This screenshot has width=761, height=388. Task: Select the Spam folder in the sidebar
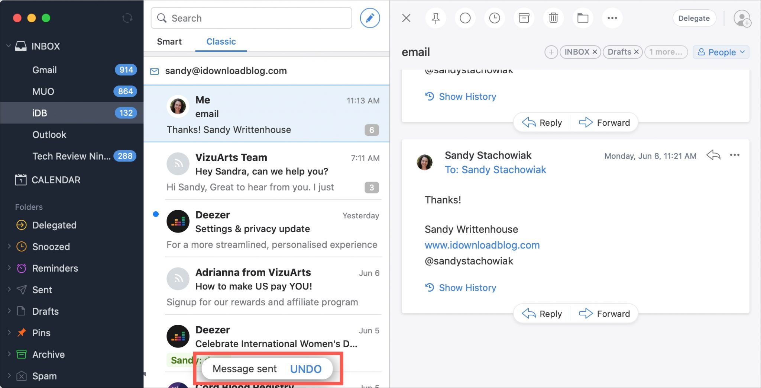(x=44, y=376)
